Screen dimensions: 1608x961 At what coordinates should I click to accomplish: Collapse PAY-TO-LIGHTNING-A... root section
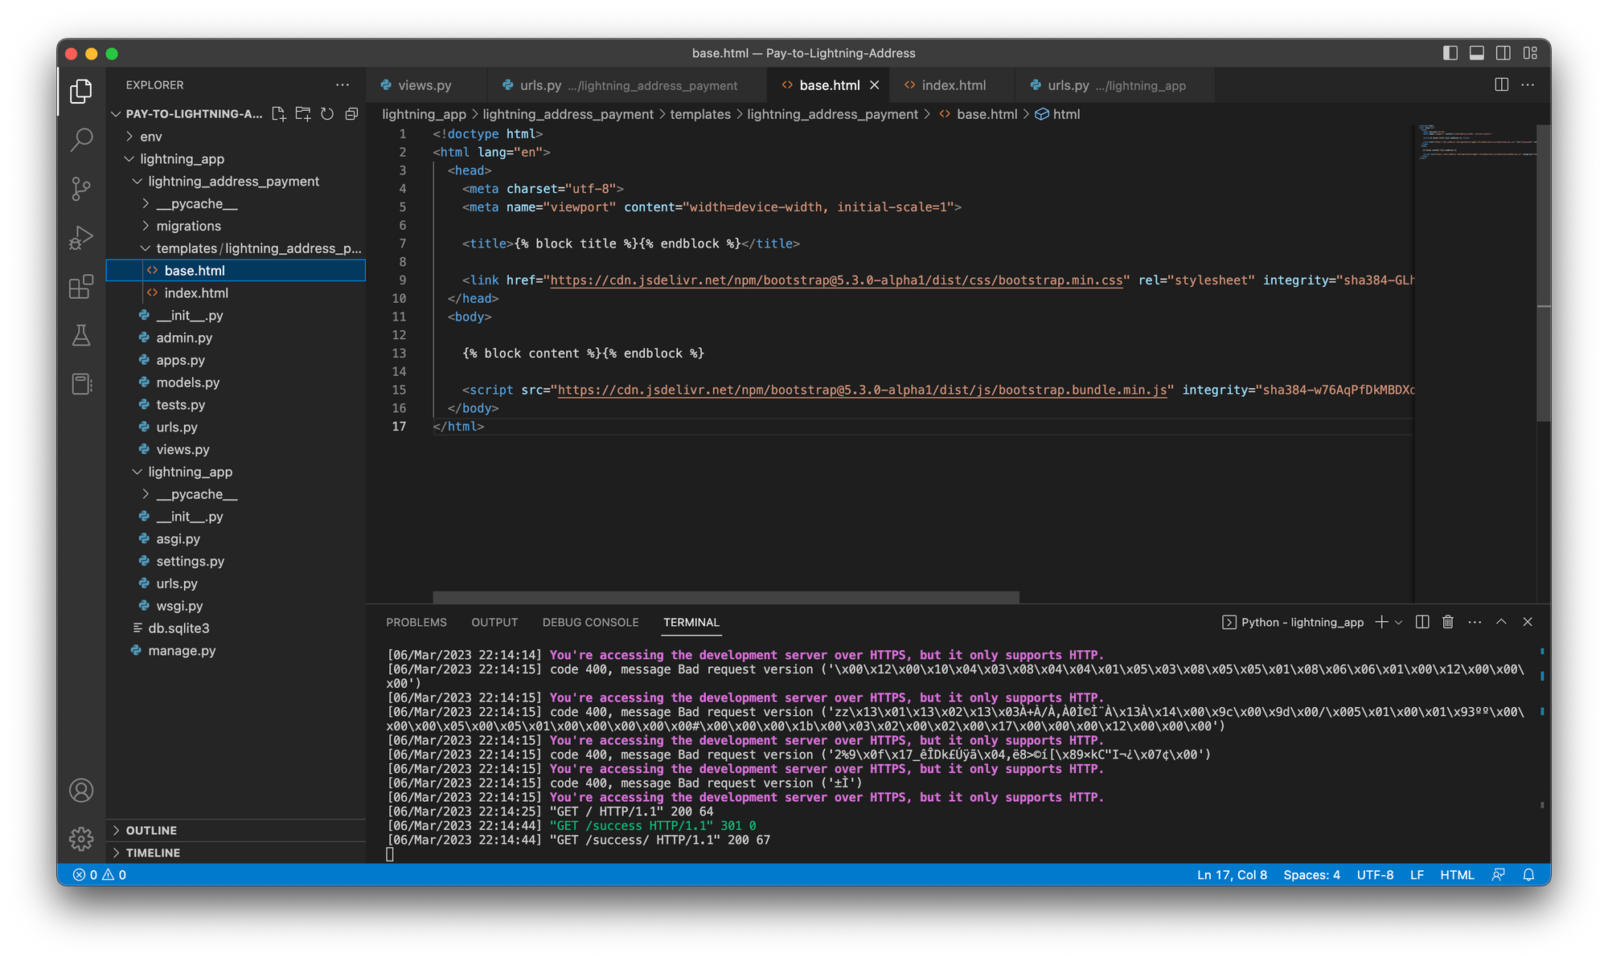[x=117, y=114]
